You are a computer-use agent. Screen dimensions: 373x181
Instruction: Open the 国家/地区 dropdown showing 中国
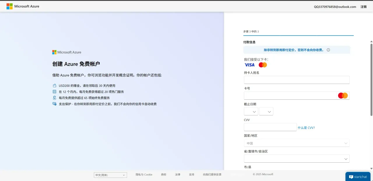pos(297,143)
